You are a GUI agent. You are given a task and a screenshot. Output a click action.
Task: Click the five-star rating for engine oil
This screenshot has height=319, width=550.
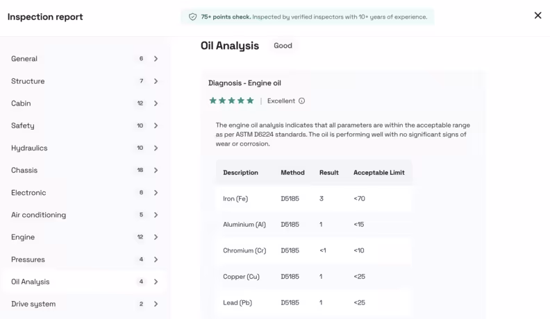coord(231,101)
